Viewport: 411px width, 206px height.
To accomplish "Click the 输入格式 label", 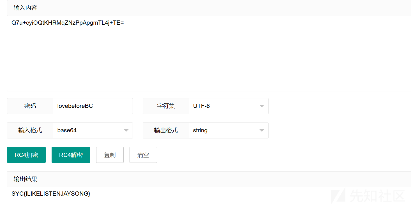I will coord(30,130).
